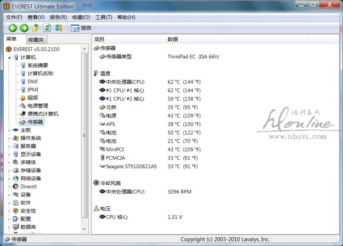Click the 项目 column header
This screenshot has width=343, height=246.
99,39
